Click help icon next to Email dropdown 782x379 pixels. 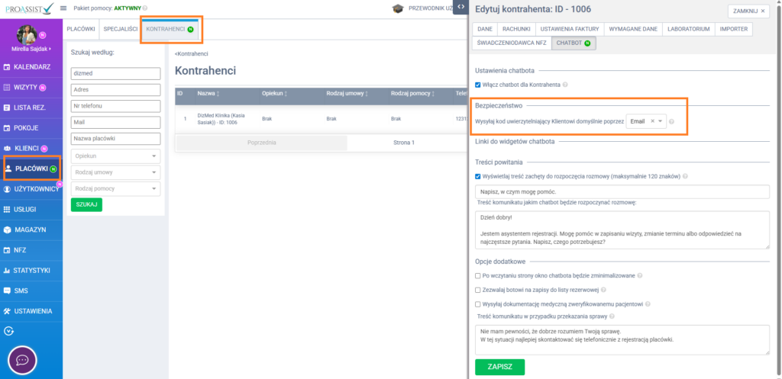[671, 122]
